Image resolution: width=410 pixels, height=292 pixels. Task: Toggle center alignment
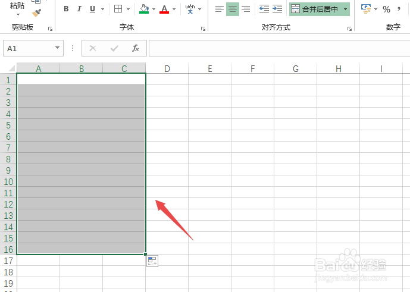(x=233, y=9)
